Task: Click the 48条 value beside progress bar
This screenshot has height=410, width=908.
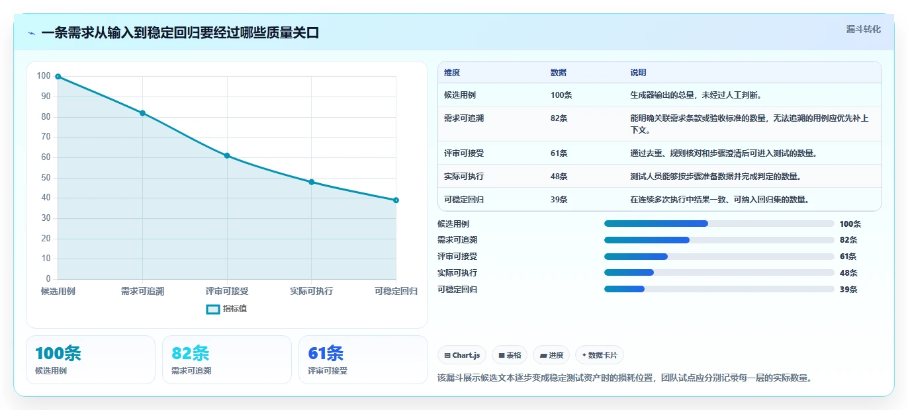Action: tap(848, 272)
